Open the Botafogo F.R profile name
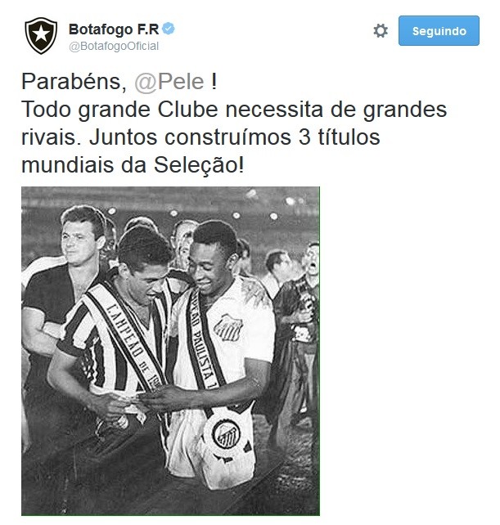Image resolution: width=500 pixels, height=525 pixels. (x=114, y=29)
